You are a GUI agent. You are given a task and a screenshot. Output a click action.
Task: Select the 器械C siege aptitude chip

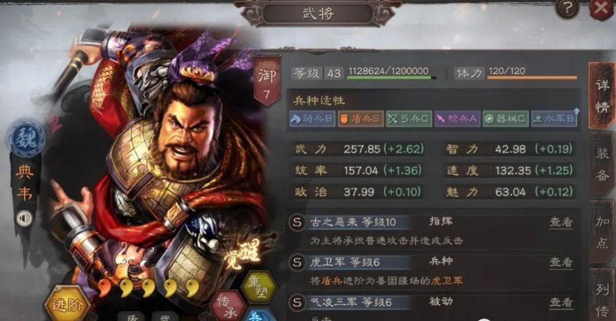pyautogui.click(x=506, y=119)
